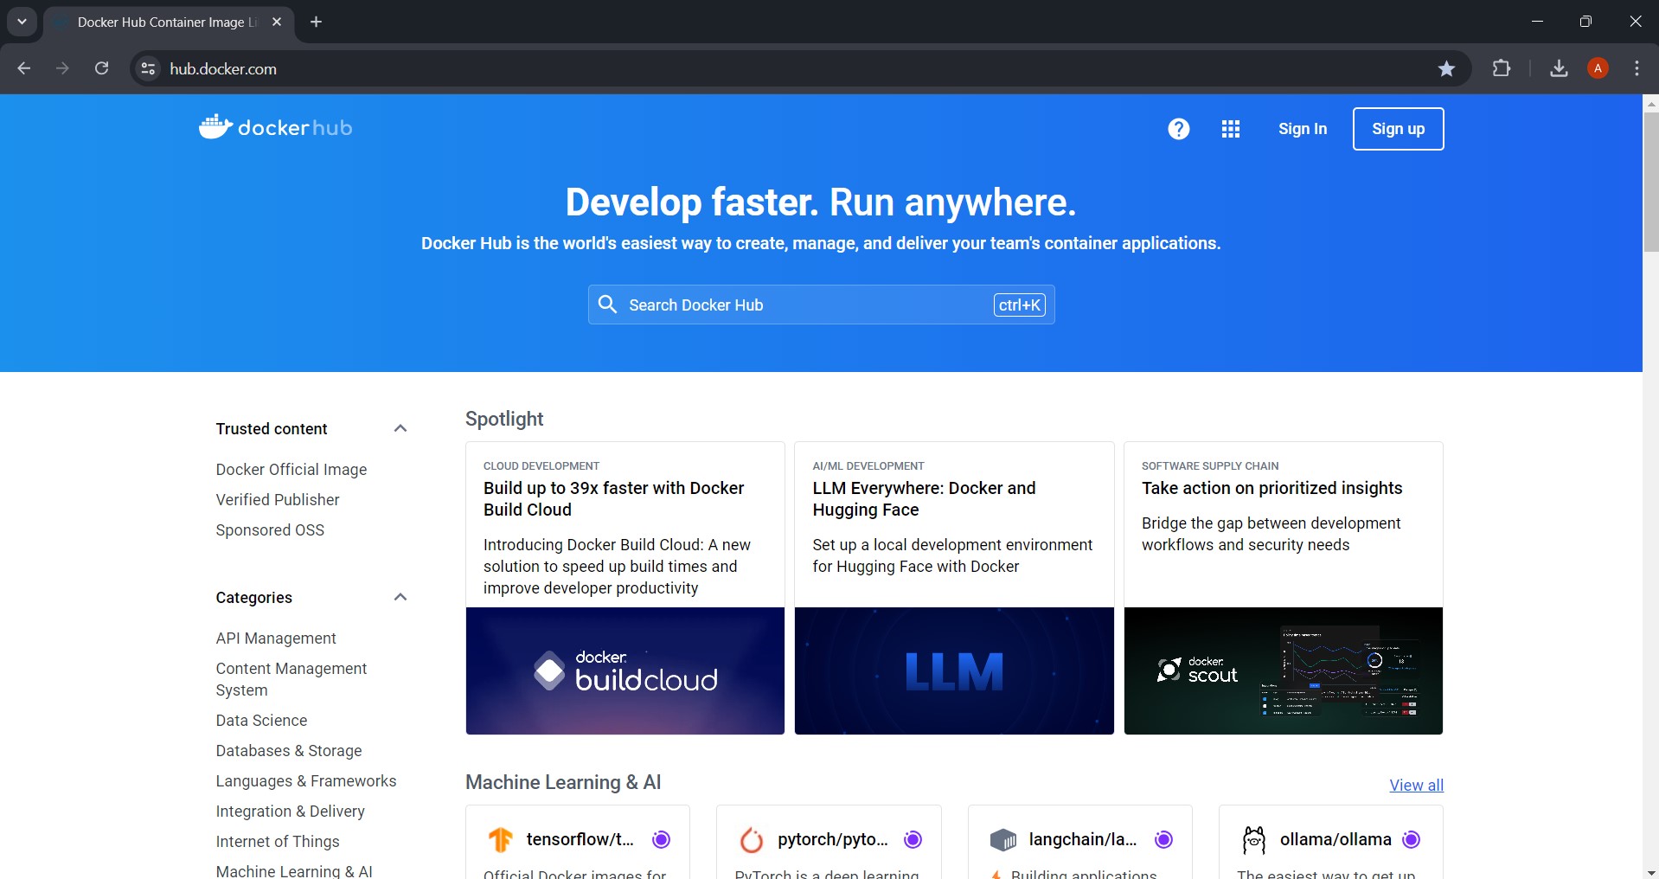Collapse the Trusted content section

coord(400,429)
